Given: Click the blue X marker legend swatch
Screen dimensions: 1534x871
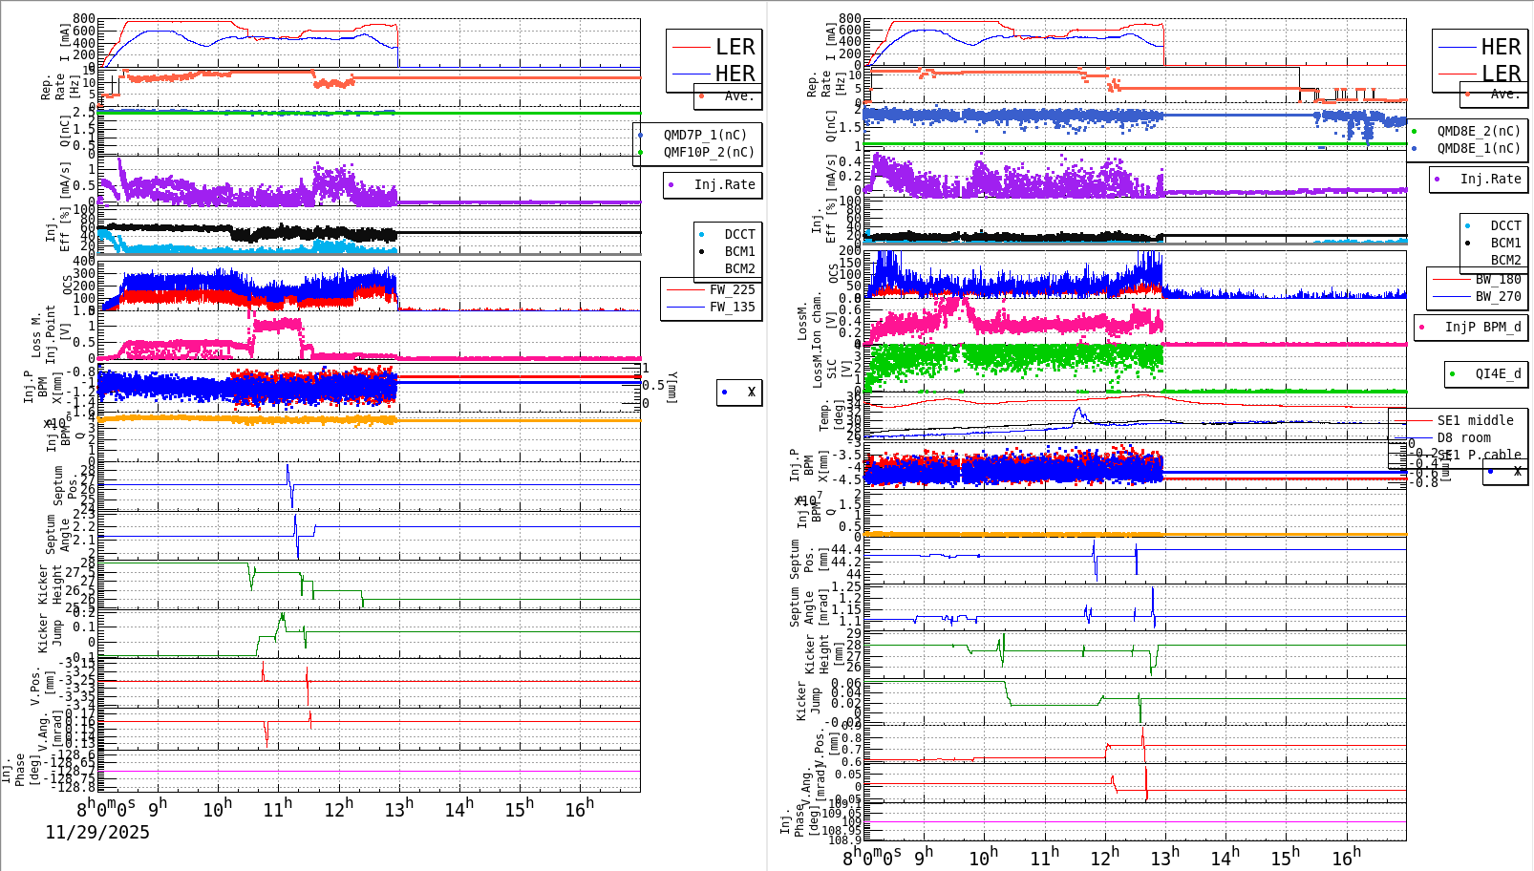Looking at the screenshot, I should click(x=724, y=392).
